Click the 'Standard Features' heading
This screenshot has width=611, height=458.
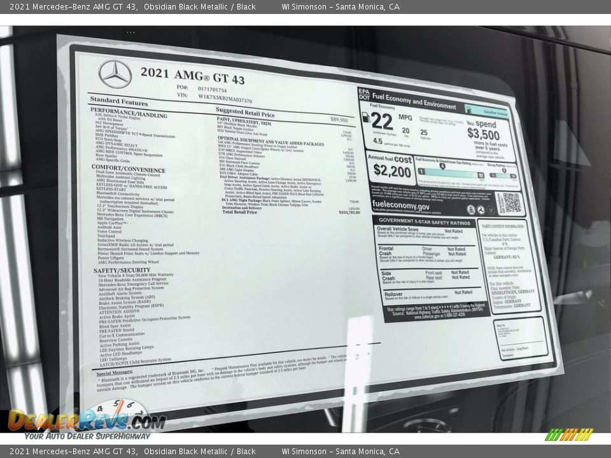[x=119, y=101]
